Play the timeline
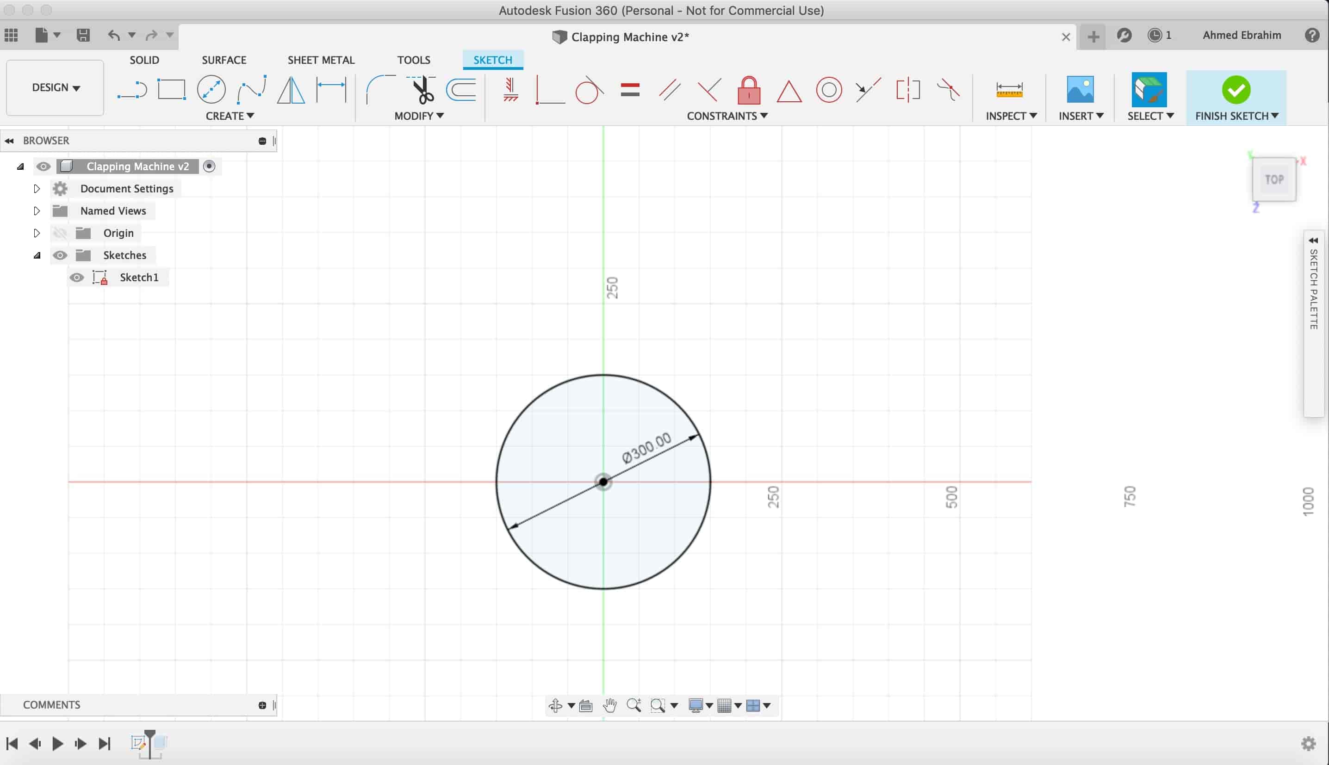 (58, 743)
